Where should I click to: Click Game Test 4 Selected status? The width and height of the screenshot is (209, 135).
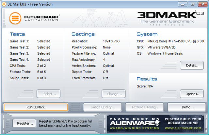(x=44, y=60)
